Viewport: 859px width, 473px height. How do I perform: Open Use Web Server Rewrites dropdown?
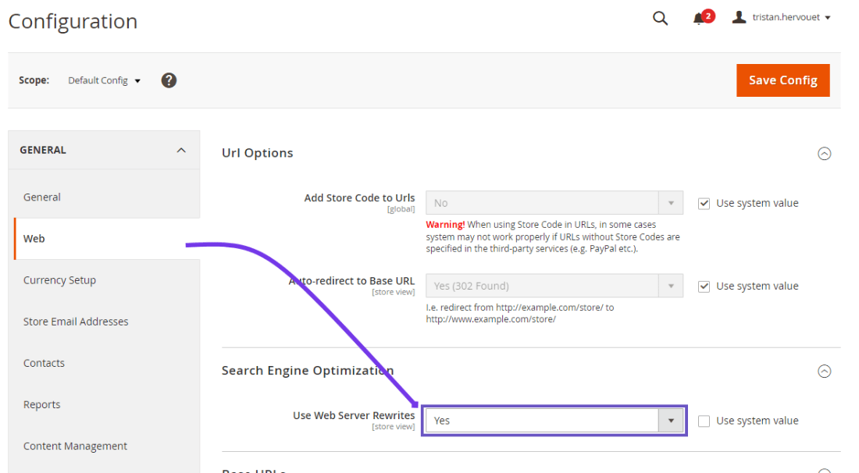(554, 421)
